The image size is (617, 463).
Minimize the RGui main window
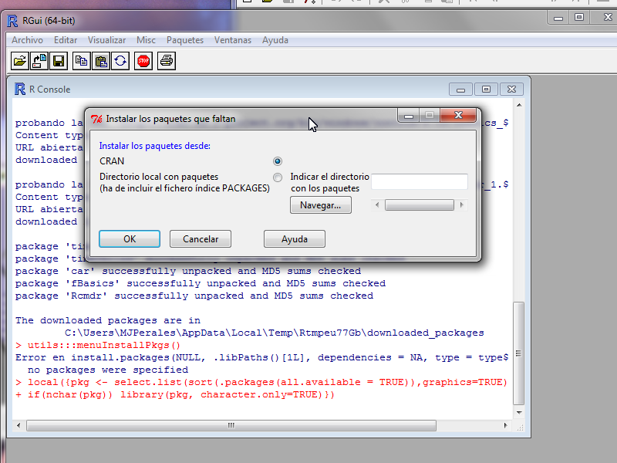click(558, 18)
